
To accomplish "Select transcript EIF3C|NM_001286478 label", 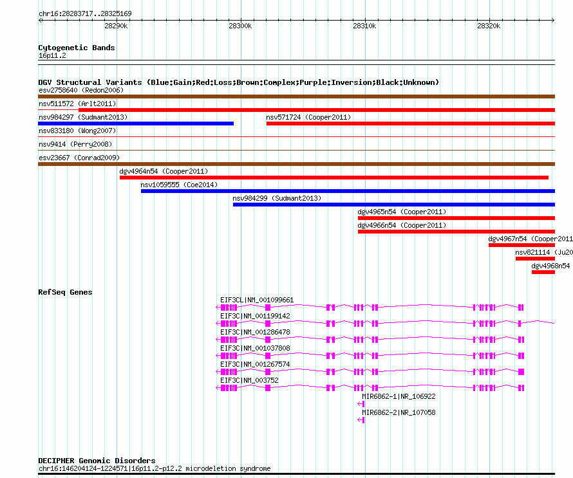I will coord(255,333).
